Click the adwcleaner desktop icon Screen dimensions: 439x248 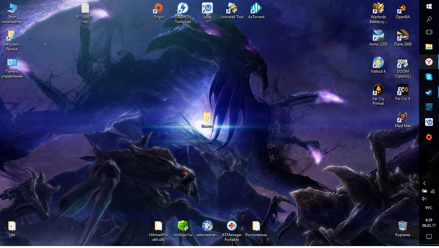click(x=207, y=229)
